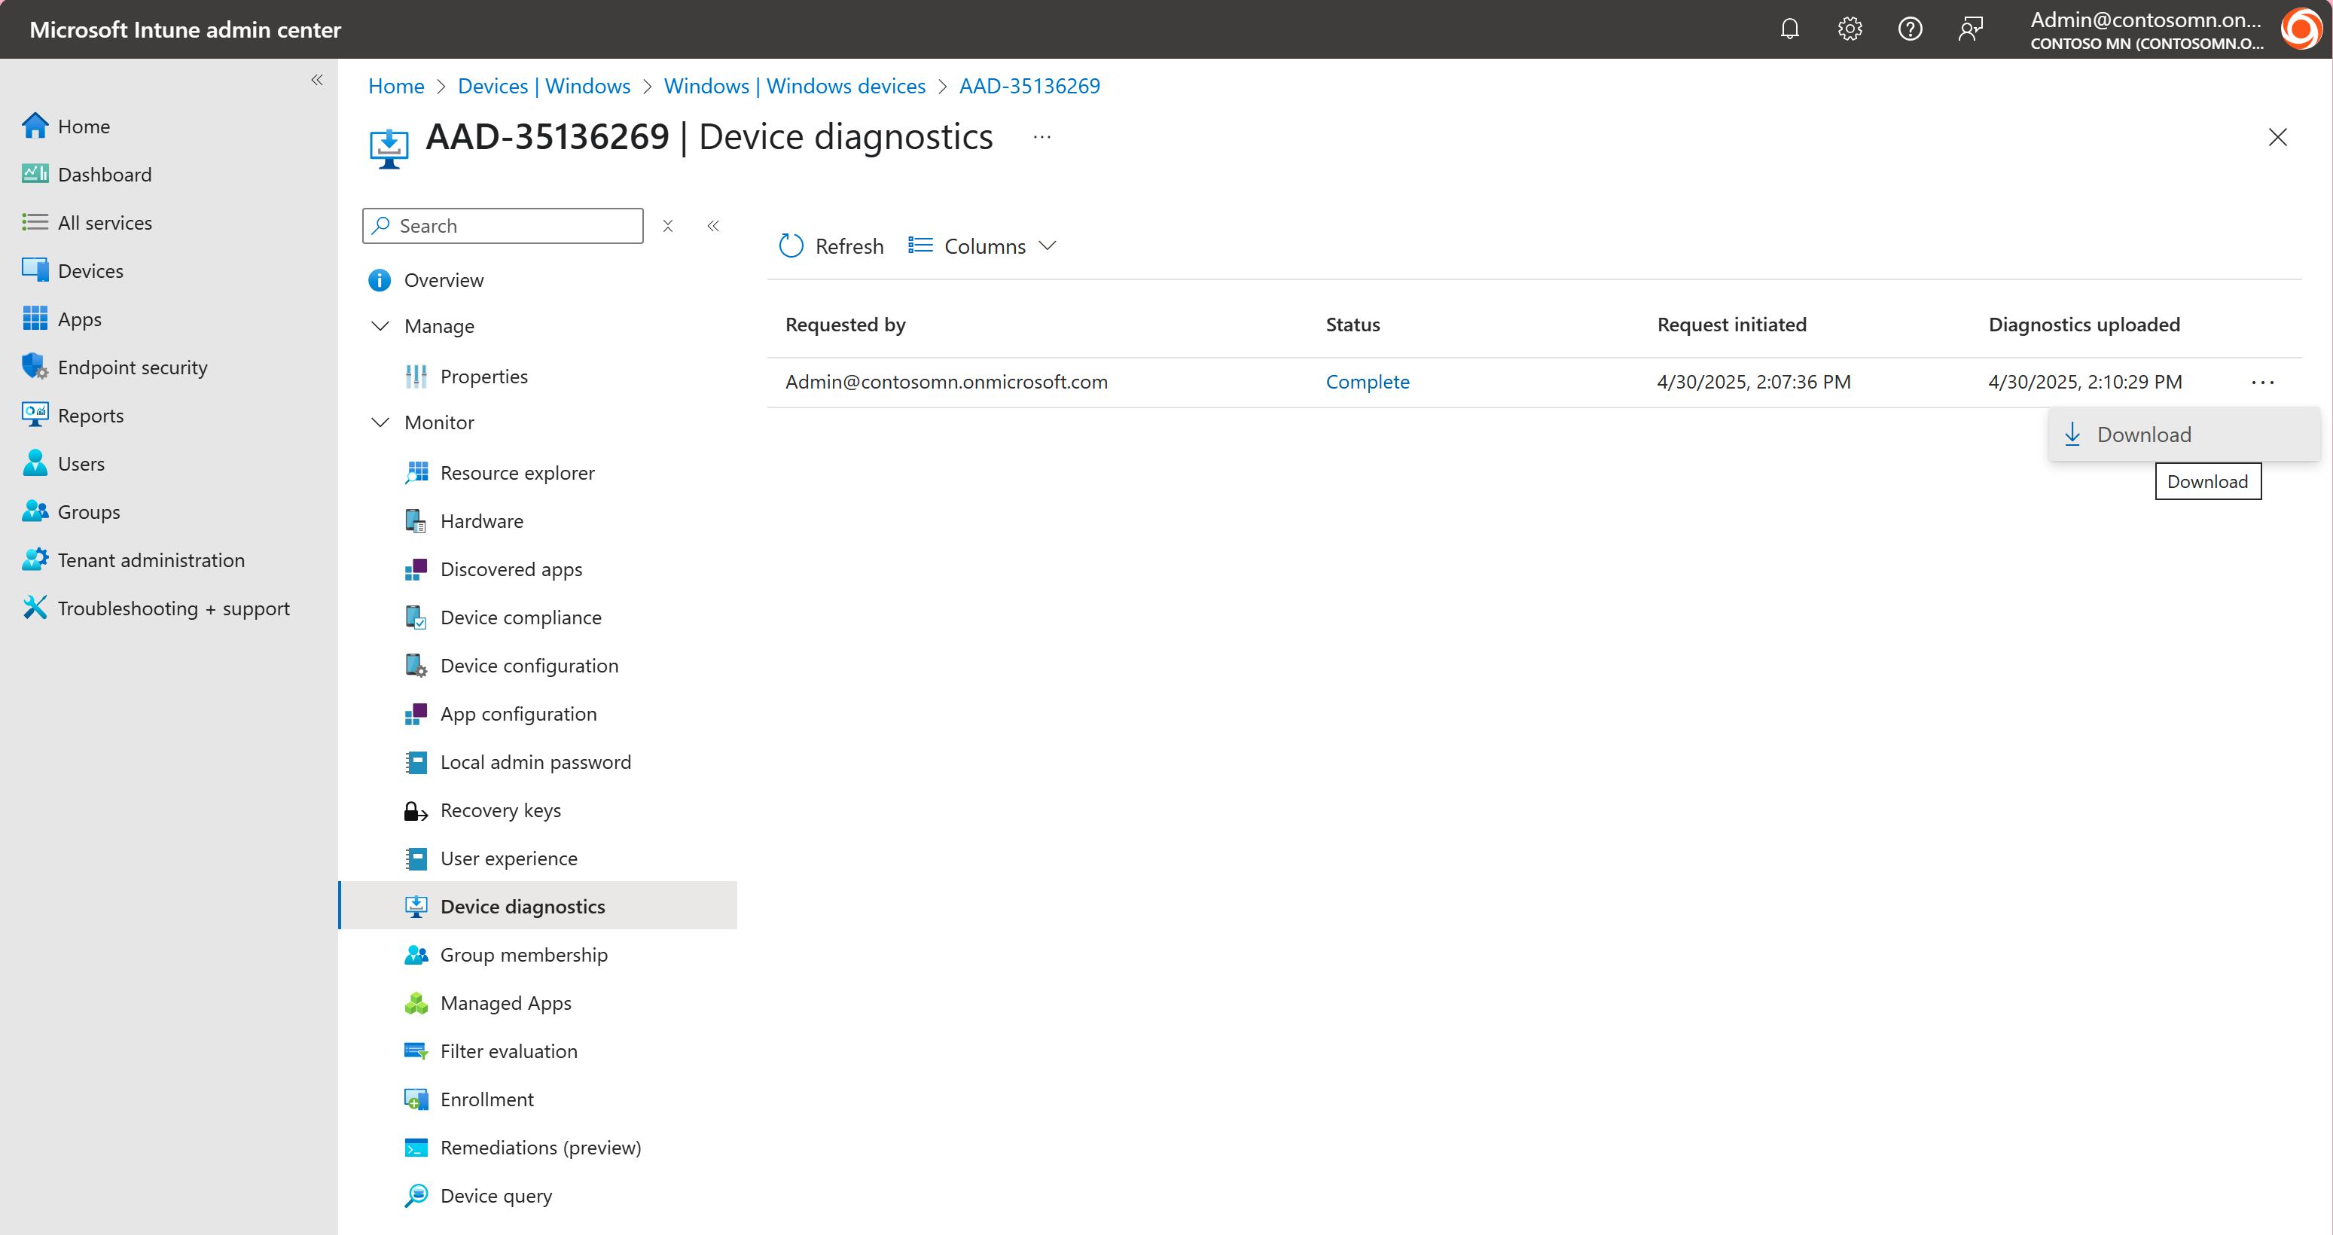Select Remediations (preview) from the menu
This screenshot has width=2333, height=1235.
click(x=541, y=1147)
